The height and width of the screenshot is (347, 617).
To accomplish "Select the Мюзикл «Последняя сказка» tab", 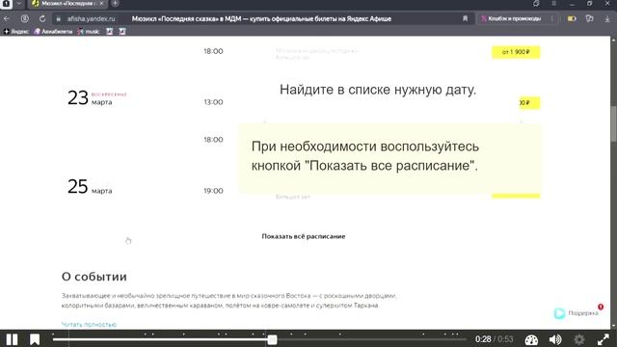I will click(x=67, y=4).
